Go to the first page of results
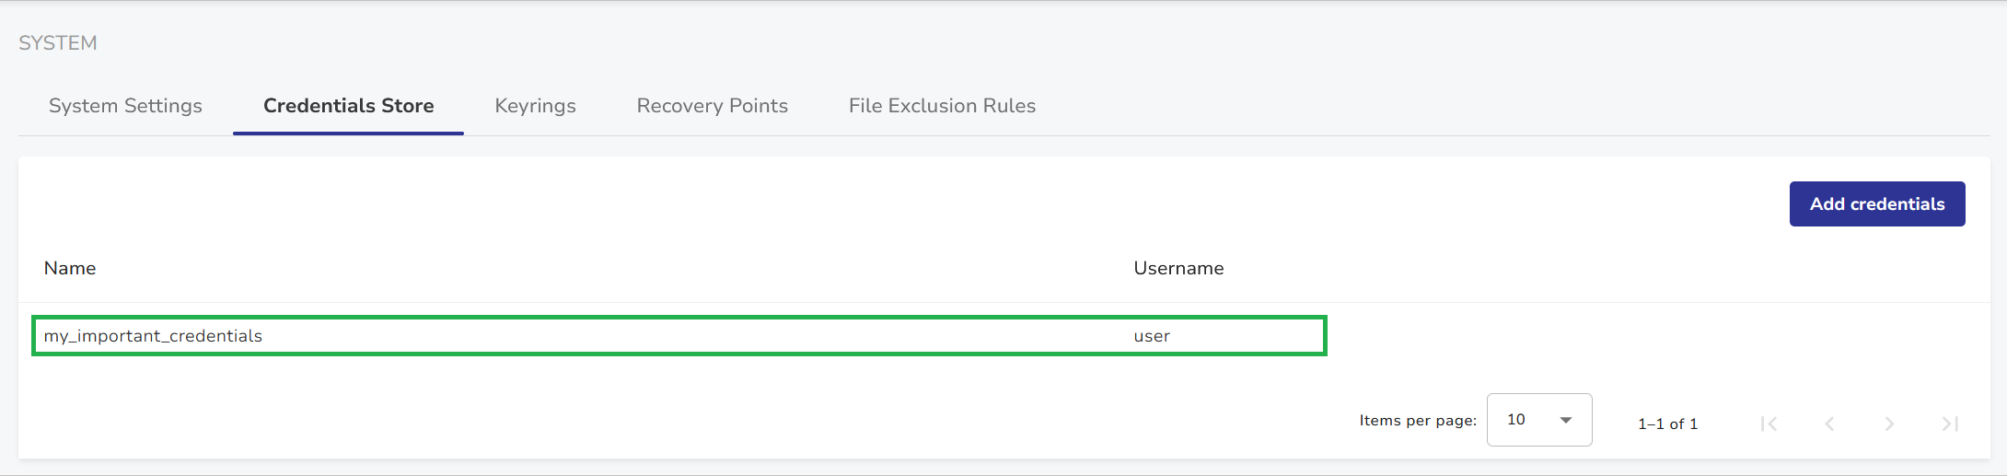 1769,424
